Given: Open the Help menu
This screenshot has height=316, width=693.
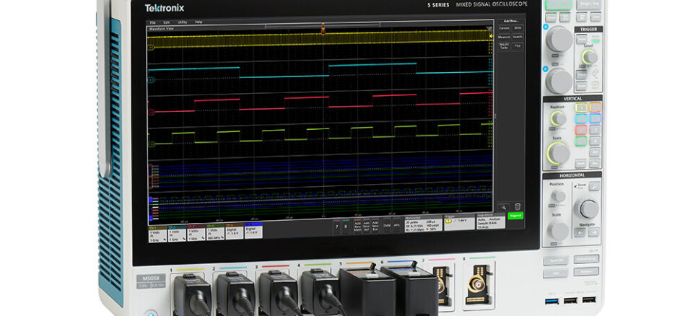Looking at the screenshot, I should click(x=199, y=22).
